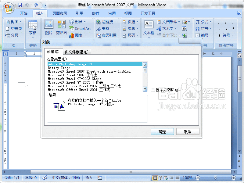Insert a 文本框 (Text Box)

[148, 27]
